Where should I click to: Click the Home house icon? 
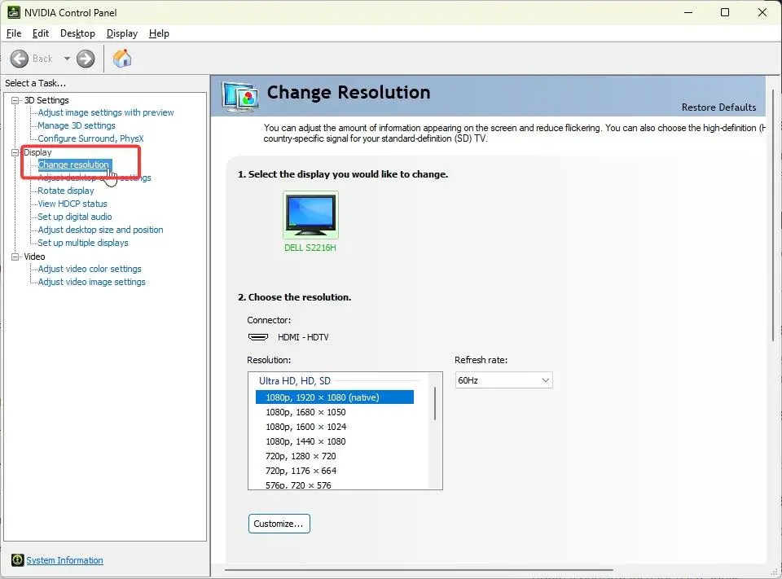coord(122,59)
